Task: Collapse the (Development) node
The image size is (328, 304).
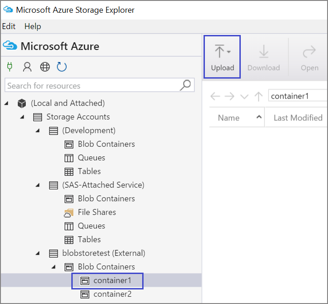Action: click(38, 131)
